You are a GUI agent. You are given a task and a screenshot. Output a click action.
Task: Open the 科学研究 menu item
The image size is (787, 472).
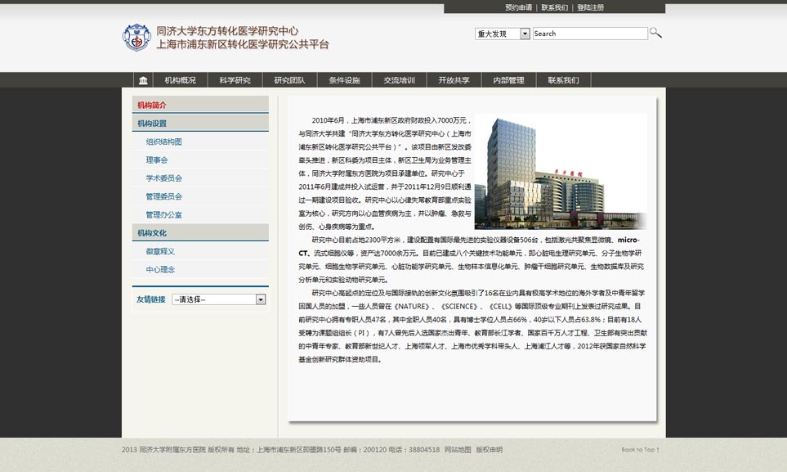click(x=235, y=80)
